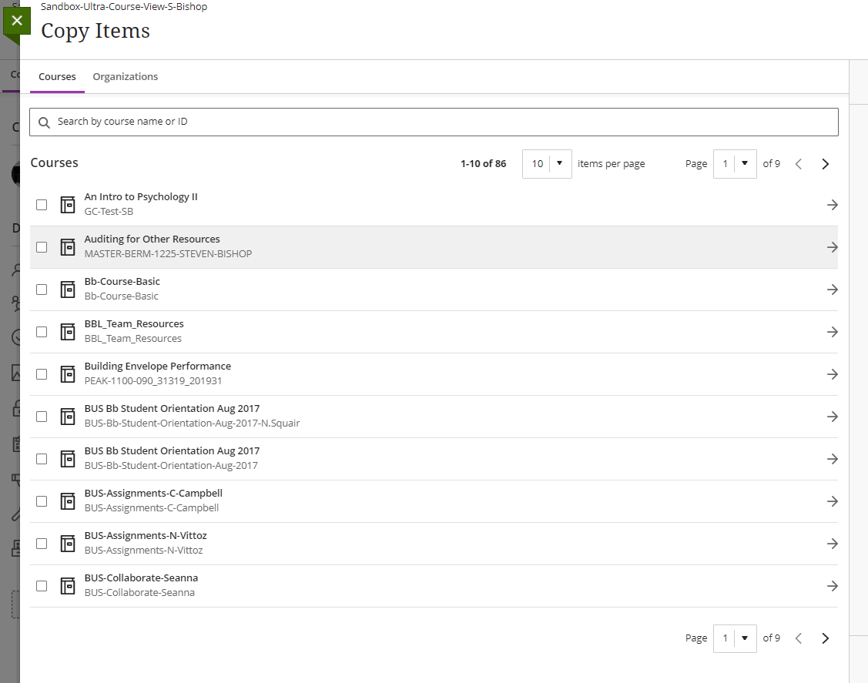Click the course icon beside An Intro to Psychology II
The height and width of the screenshot is (683, 868).
pos(67,204)
